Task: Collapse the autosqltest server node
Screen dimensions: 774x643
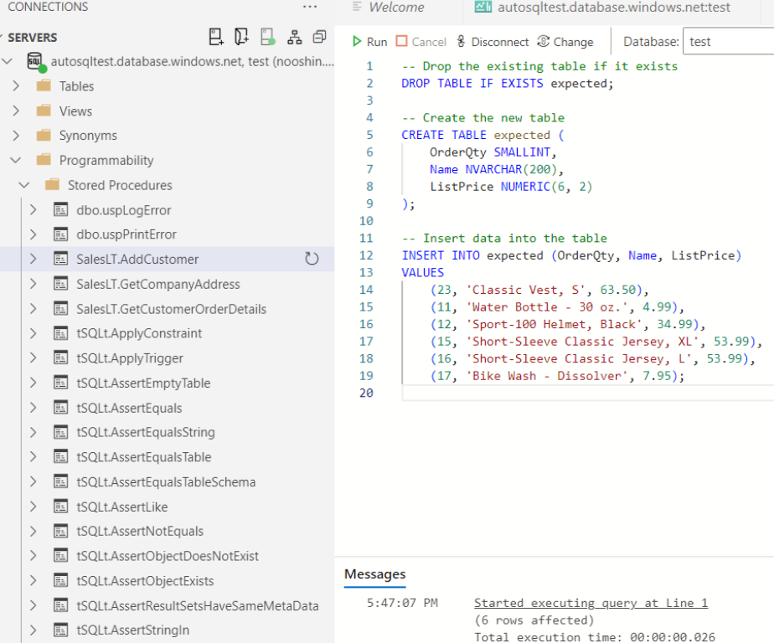Action: [8, 62]
